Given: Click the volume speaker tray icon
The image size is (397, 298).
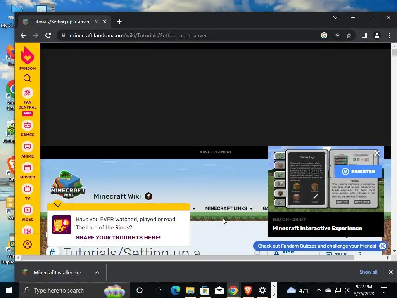Looking at the screenshot, I should click(346, 290).
